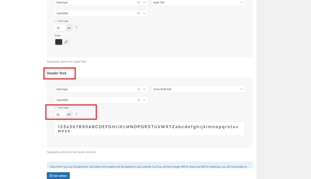Open the Semi-Bold 600 weight dropdown
Screen dimensions: 311x179
point(198,89)
